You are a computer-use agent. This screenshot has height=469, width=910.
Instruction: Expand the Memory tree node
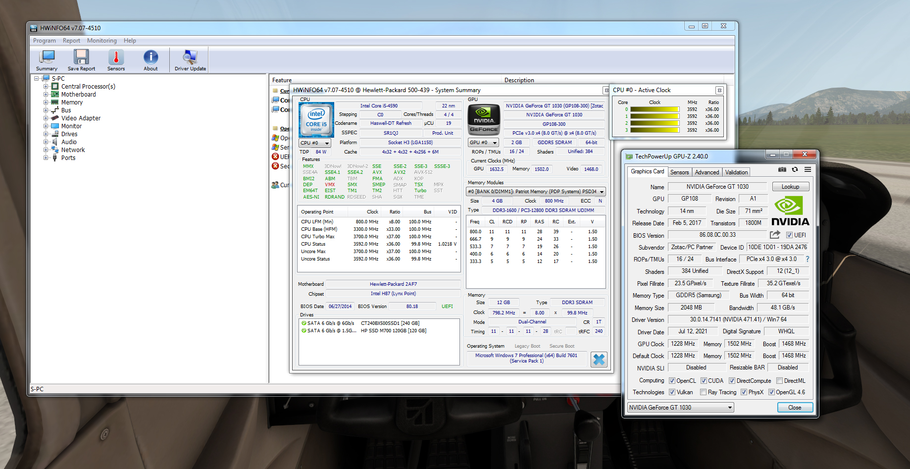(46, 102)
